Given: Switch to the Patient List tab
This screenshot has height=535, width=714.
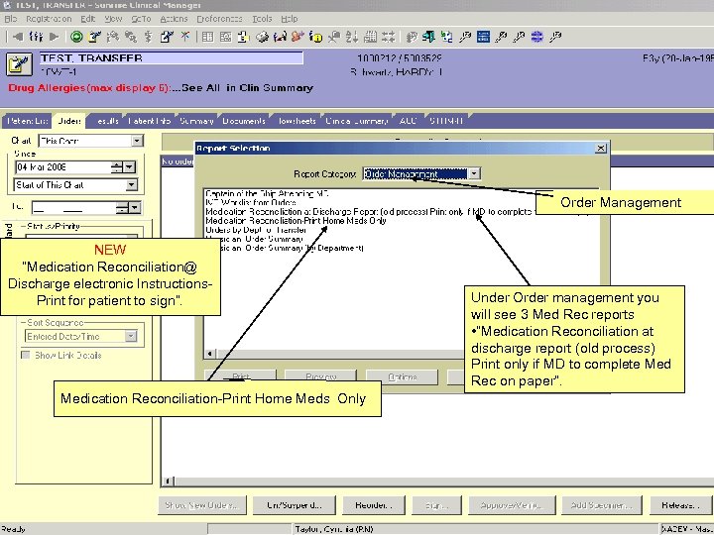Looking at the screenshot, I should (x=28, y=121).
